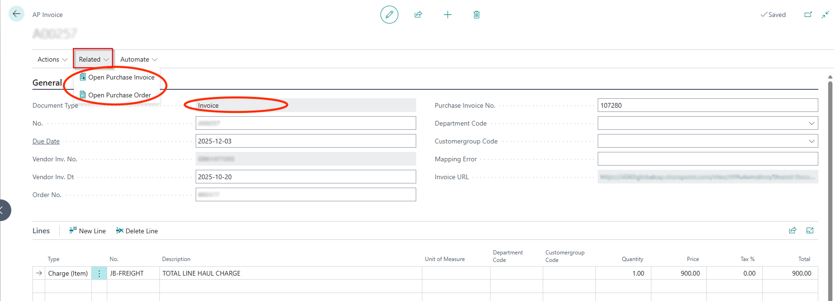Click the trash delete icon
This screenshot has height=301, width=839.
click(476, 15)
